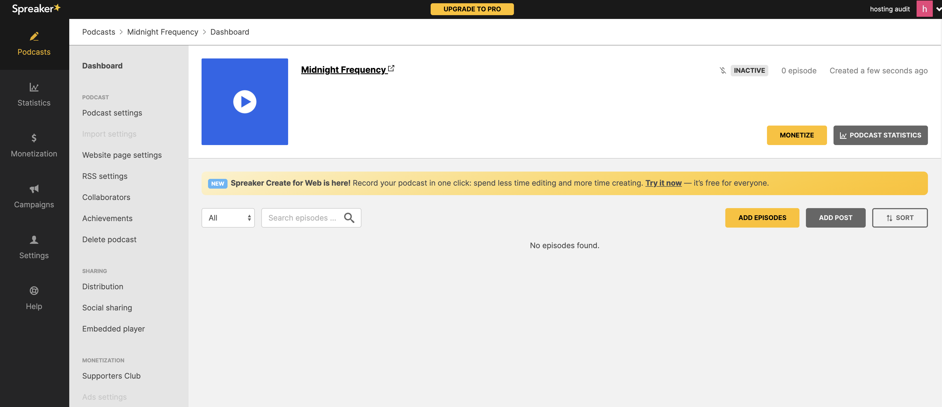Select Dashboard in the side menu
Viewport: 942px width, 407px height.
tap(102, 66)
